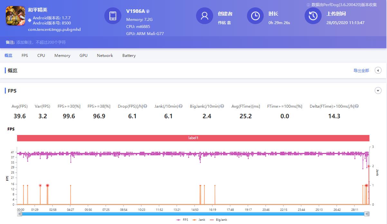387x224 pixels.
Task: Click the Android robot icon near version info
Action: click(29, 20)
